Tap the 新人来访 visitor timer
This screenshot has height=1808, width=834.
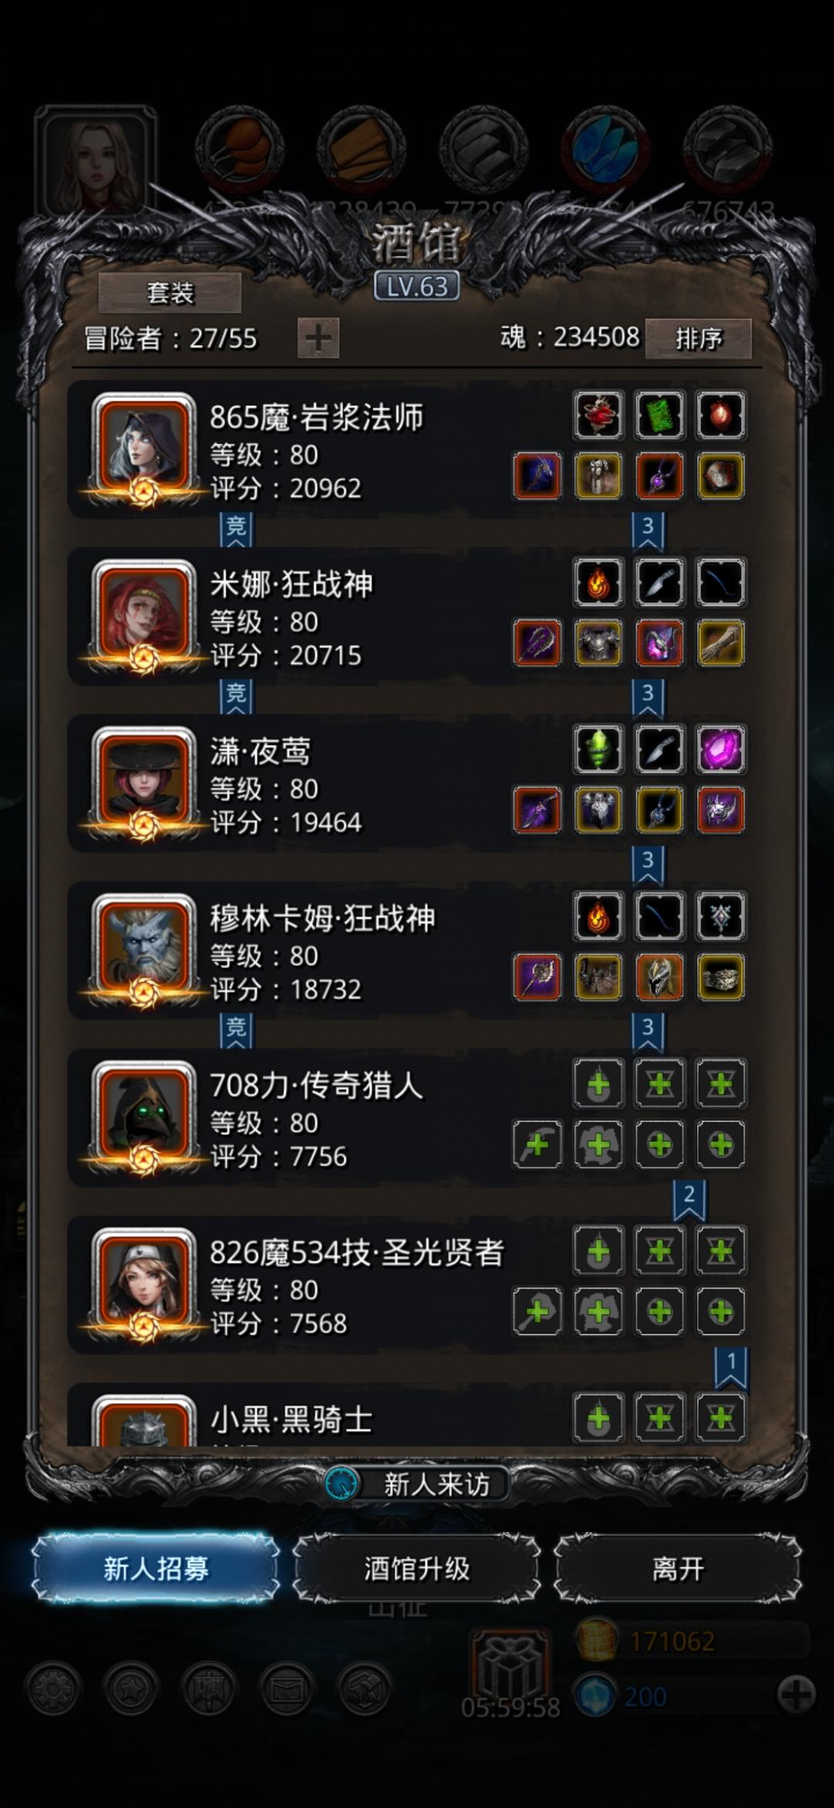[x=417, y=1483]
